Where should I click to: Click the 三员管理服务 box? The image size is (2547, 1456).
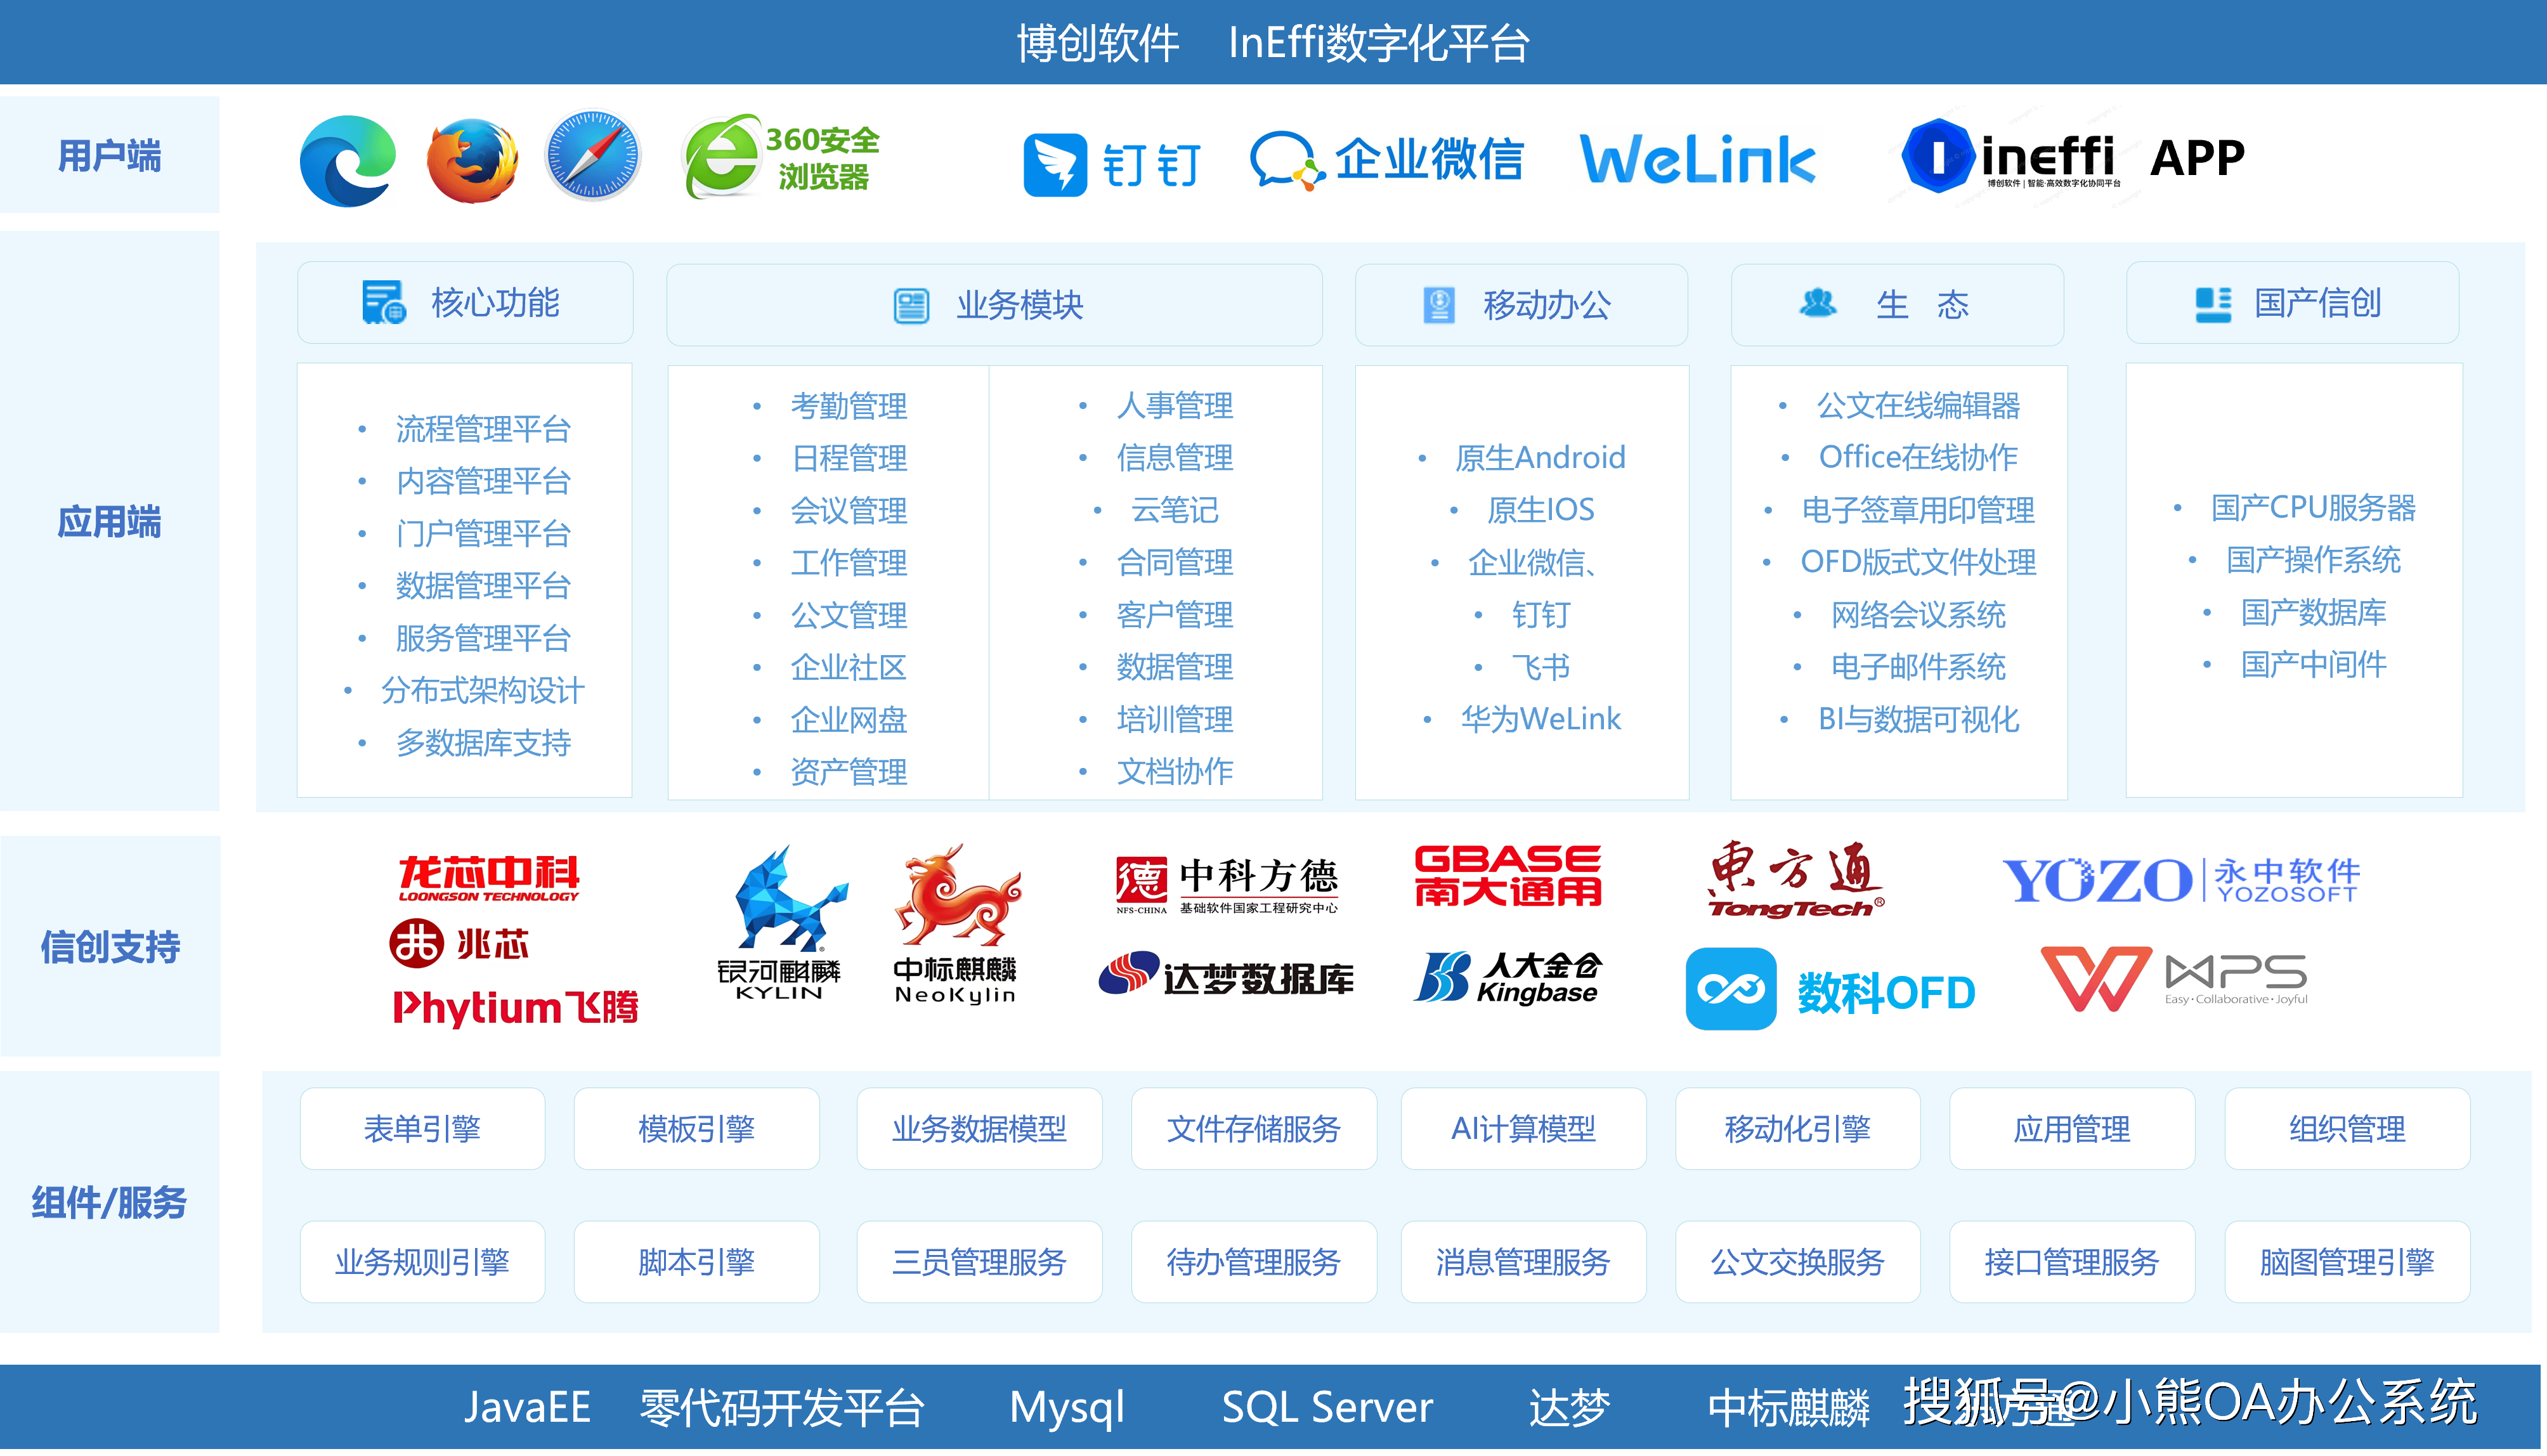[980, 1263]
